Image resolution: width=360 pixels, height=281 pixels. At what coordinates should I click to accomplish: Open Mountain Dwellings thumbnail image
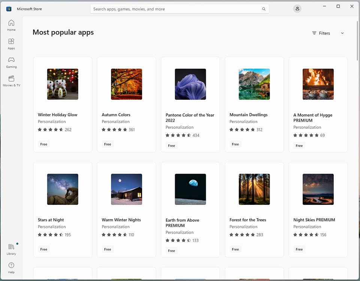254,84
